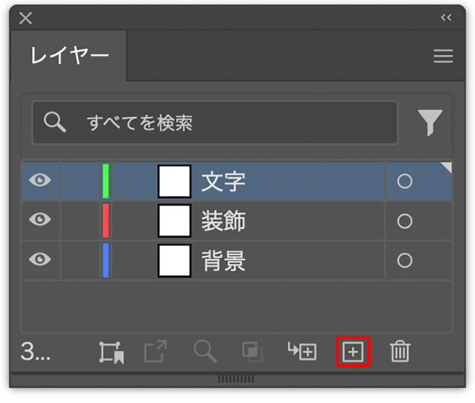Click the Create New Sublayer icon
Screen dimensions: 475x403
[302, 352]
